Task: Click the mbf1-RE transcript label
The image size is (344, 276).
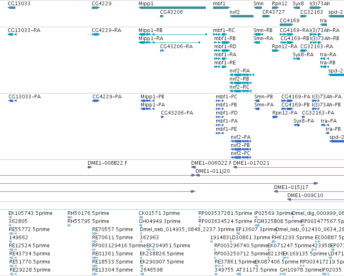Action: (225, 63)
